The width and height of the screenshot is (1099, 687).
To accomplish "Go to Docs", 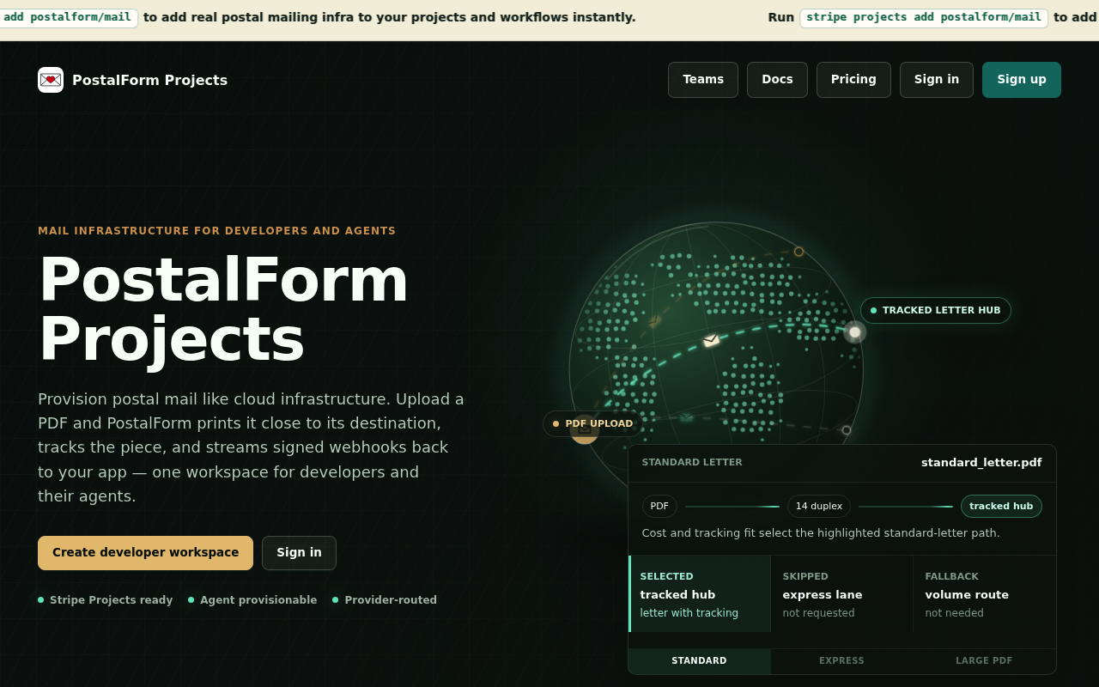I will click(777, 80).
